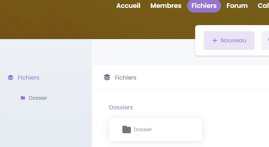Viewport: 269px width, 147px height.
Task: Open the Accueil navigation tab
Action: coord(128,6)
